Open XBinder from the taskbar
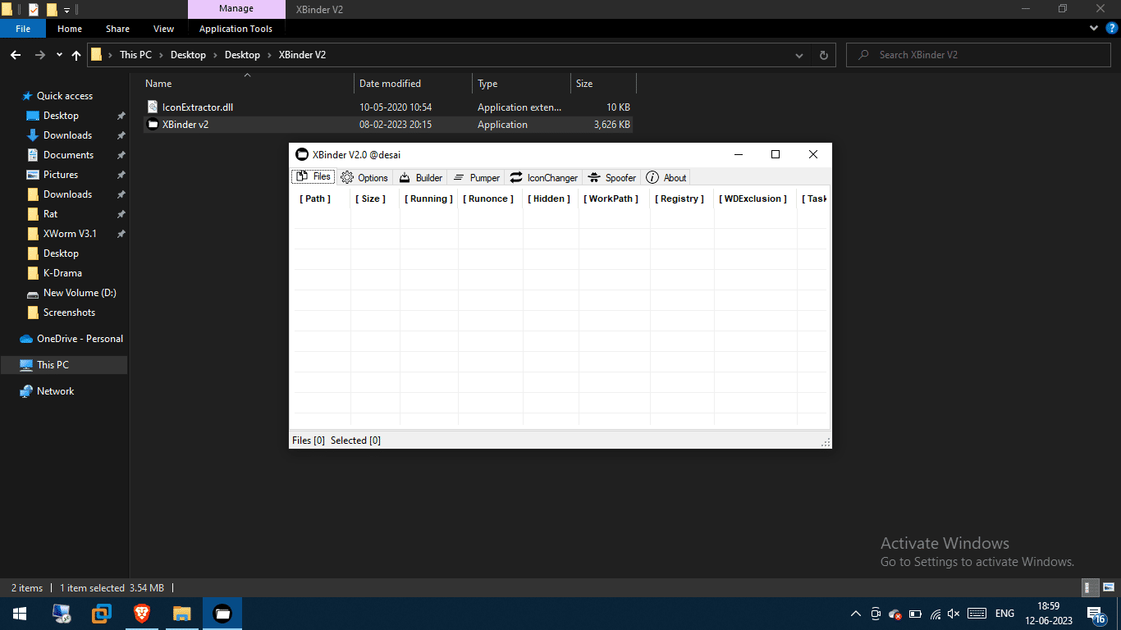Screen dimensions: 1121x630 pos(222,613)
